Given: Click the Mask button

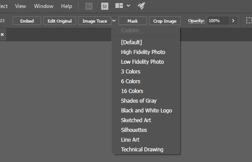Looking at the screenshot, I should tap(133, 21).
